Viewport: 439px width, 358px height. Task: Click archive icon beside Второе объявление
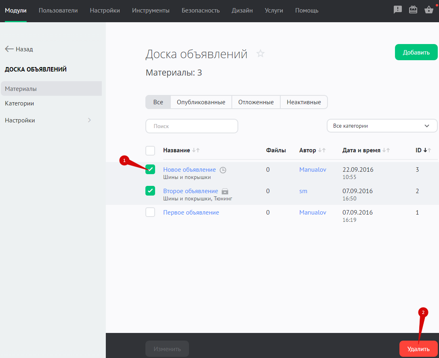[225, 191]
